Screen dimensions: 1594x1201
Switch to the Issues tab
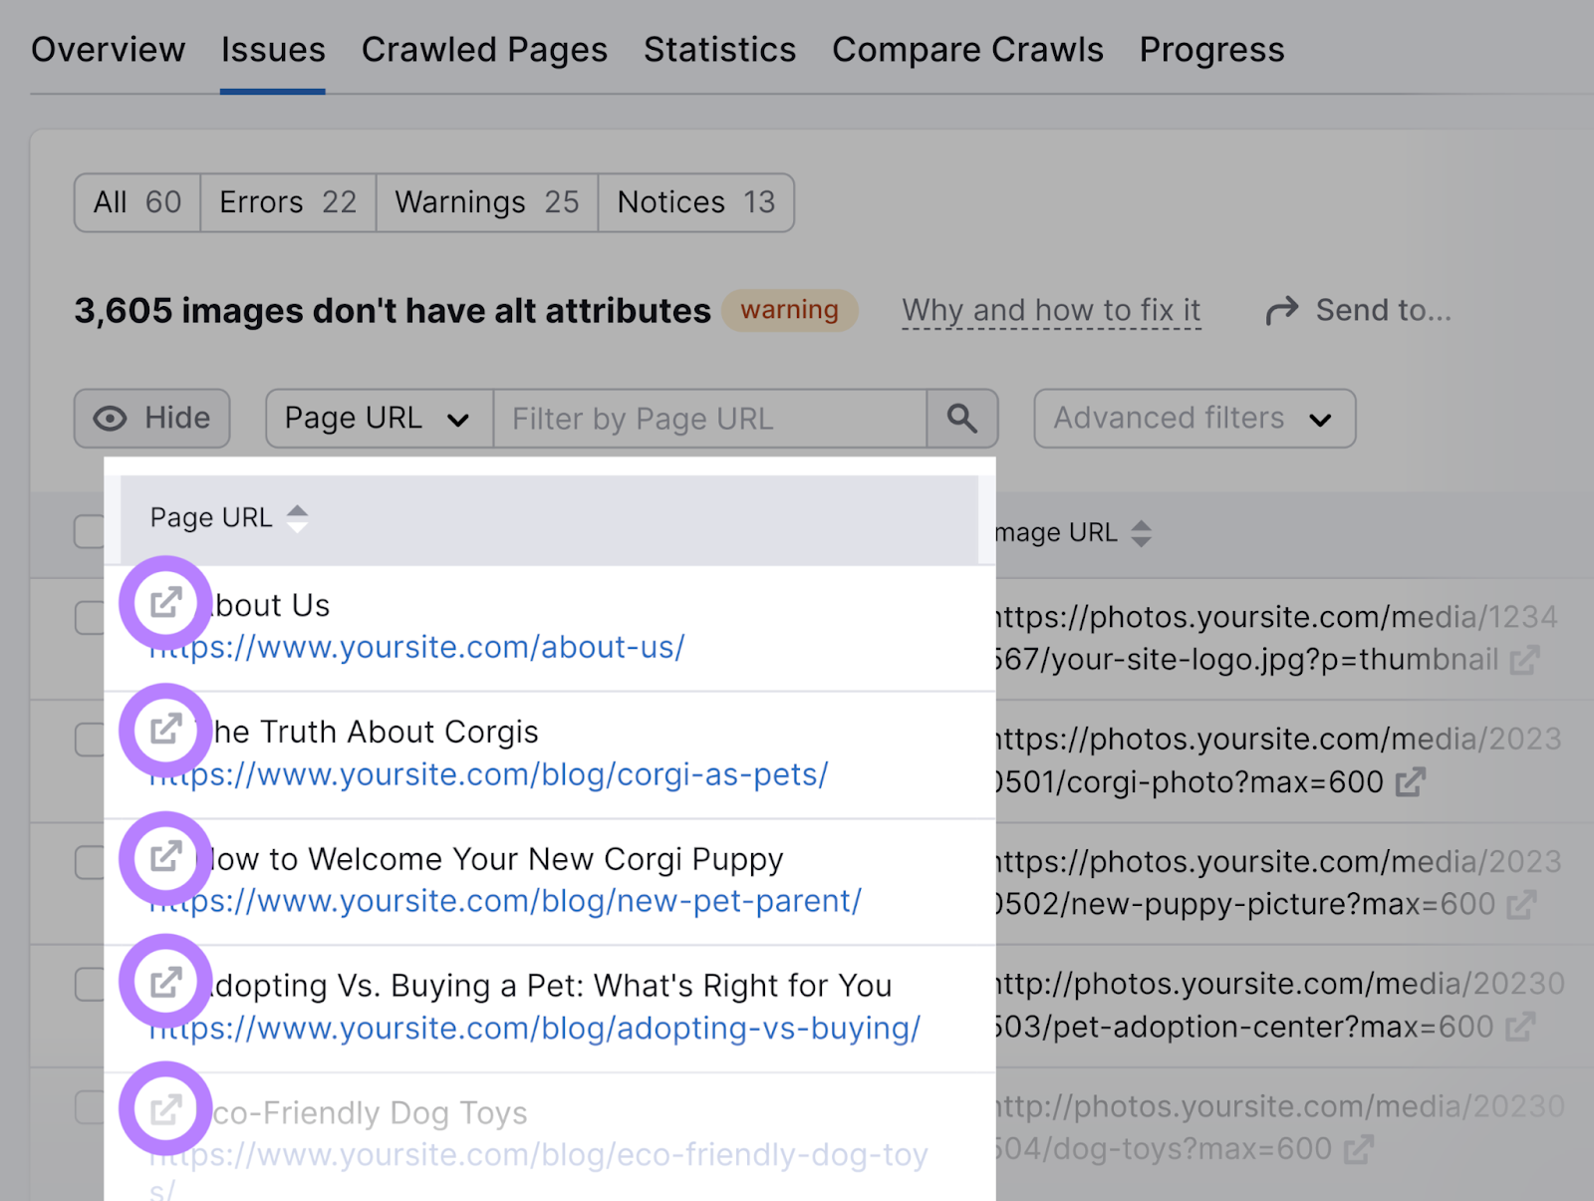click(x=273, y=50)
